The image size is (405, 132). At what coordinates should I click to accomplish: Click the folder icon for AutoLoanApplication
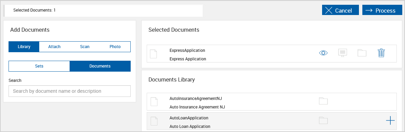click(x=323, y=120)
